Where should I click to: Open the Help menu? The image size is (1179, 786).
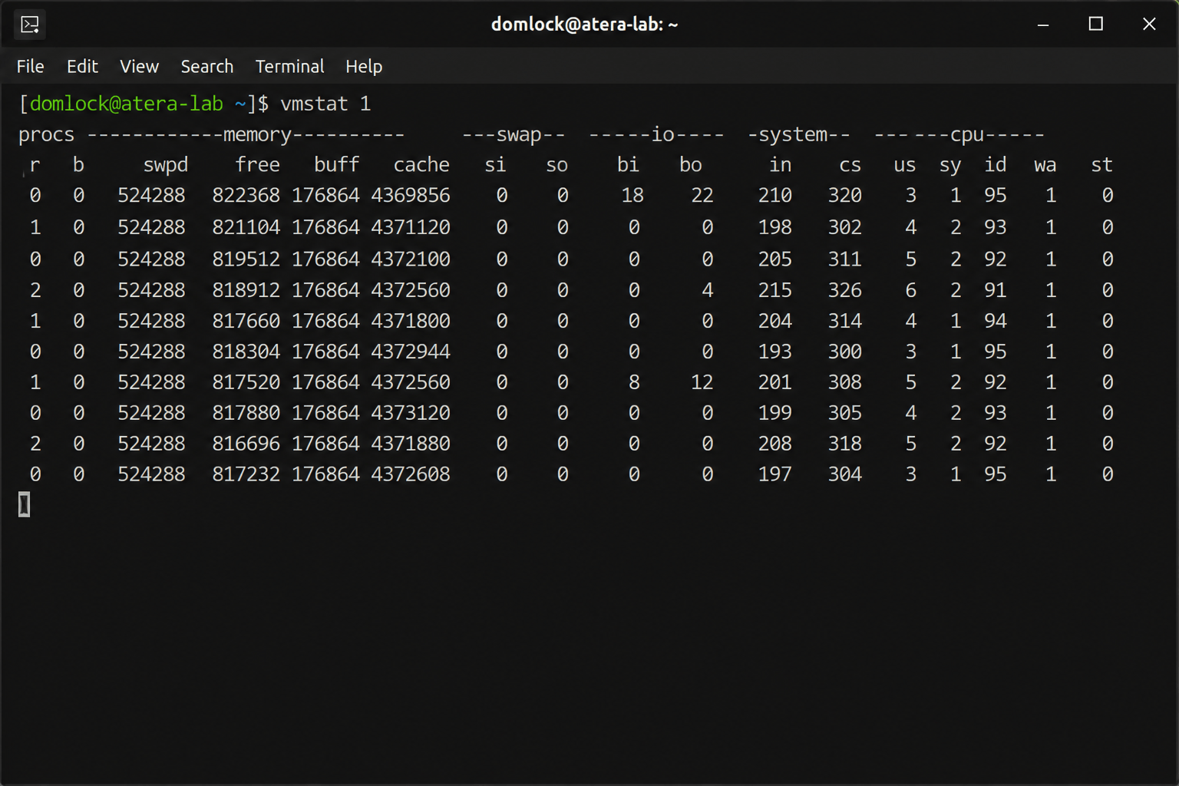pyautogui.click(x=363, y=67)
